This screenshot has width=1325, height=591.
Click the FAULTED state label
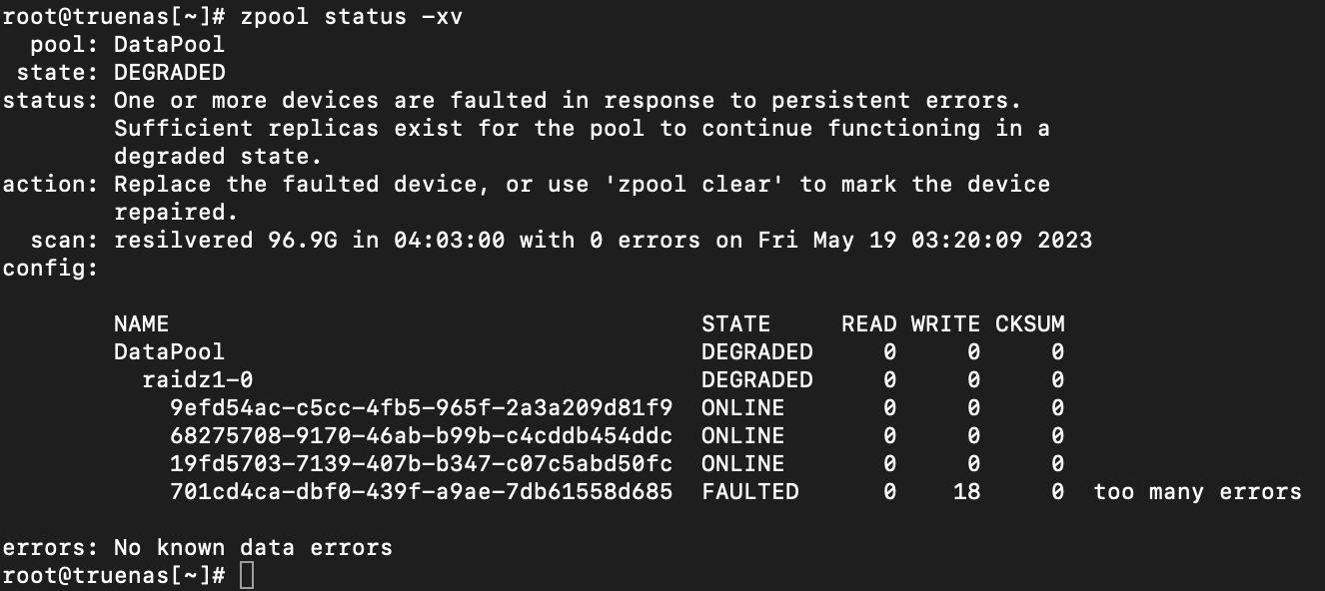pyautogui.click(x=750, y=492)
